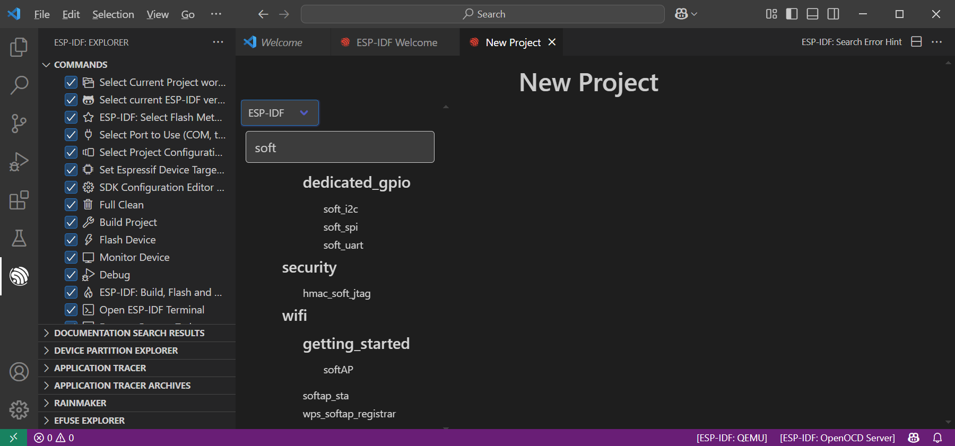Open the Extensions view

coord(19,200)
